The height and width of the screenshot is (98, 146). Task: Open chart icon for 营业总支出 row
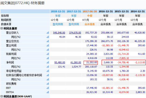pyautogui.click(x=48, y=41)
